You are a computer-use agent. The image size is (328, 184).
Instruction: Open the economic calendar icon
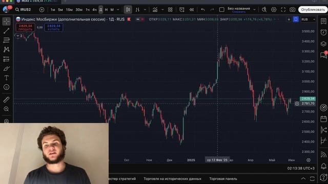coord(323,119)
